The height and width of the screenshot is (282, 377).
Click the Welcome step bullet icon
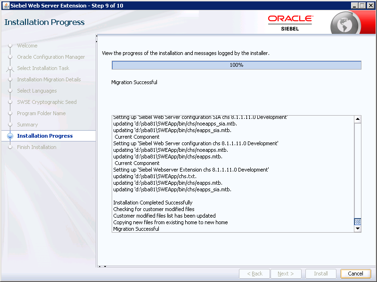pos(10,46)
